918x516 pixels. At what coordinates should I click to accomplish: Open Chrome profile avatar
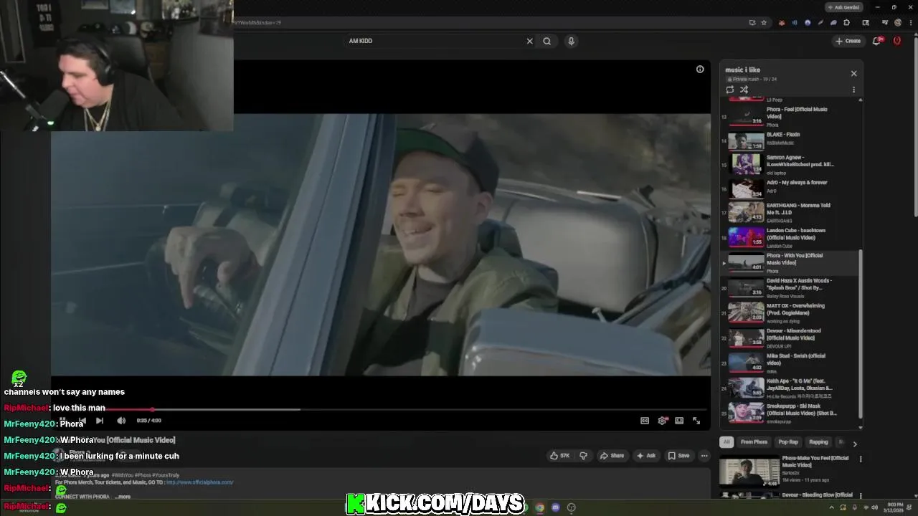(x=898, y=22)
